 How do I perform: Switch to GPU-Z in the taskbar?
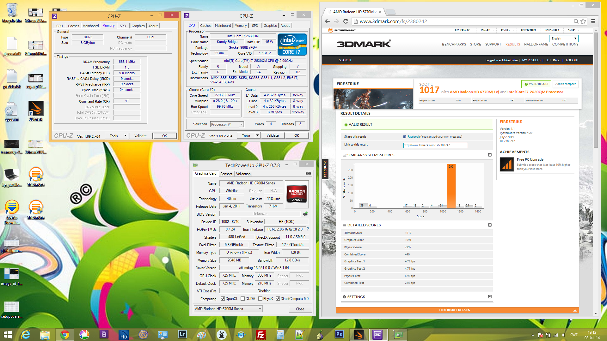pos(398,335)
